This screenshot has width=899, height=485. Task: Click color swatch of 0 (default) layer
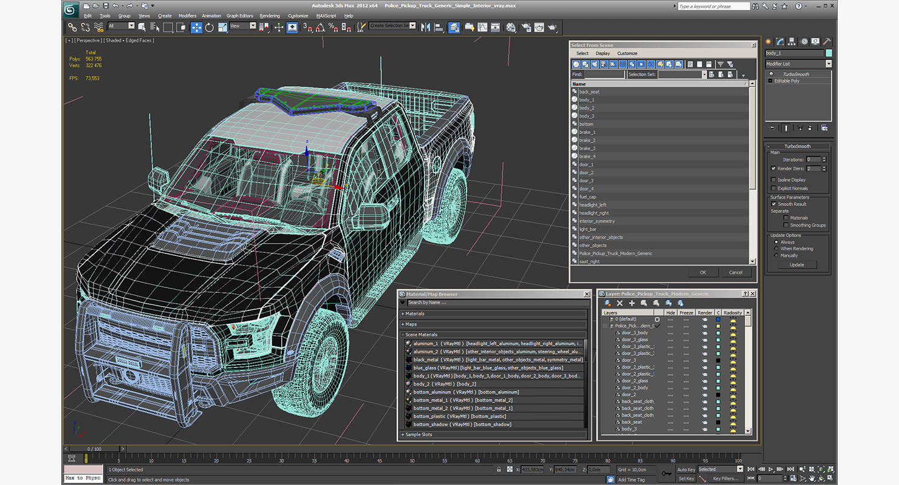pyautogui.click(x=718, y=319)
